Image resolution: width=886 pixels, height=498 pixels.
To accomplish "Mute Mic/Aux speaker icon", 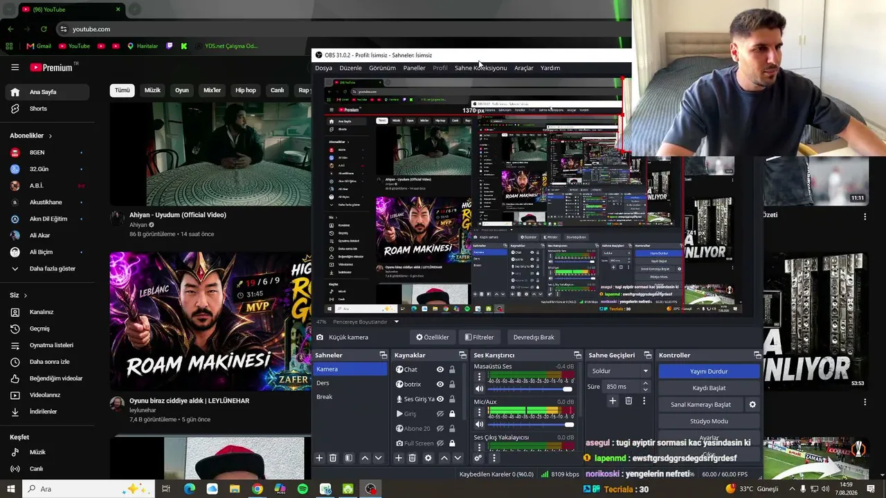I will (479, 424).
